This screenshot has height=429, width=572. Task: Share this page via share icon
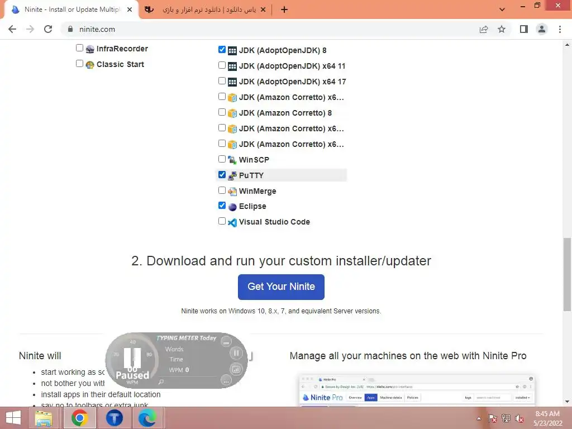tap(484, 29)
